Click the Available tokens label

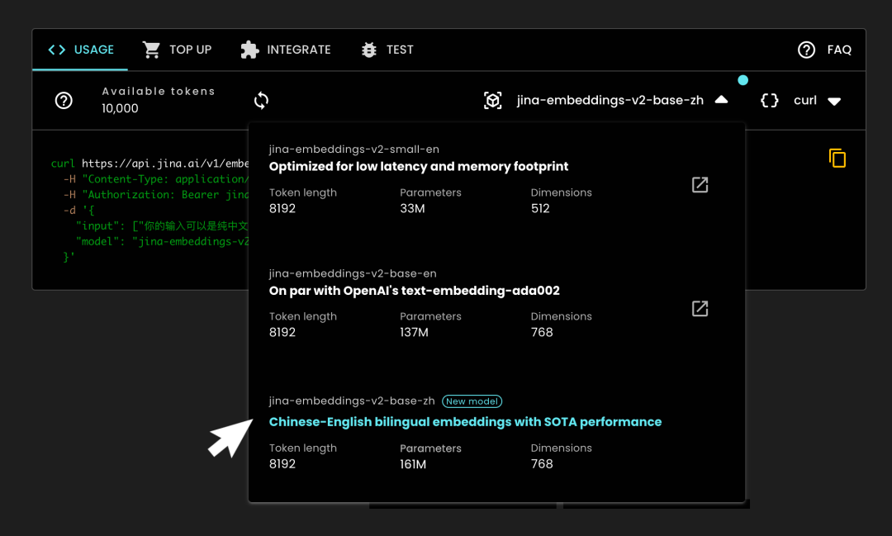pos(158,91)
